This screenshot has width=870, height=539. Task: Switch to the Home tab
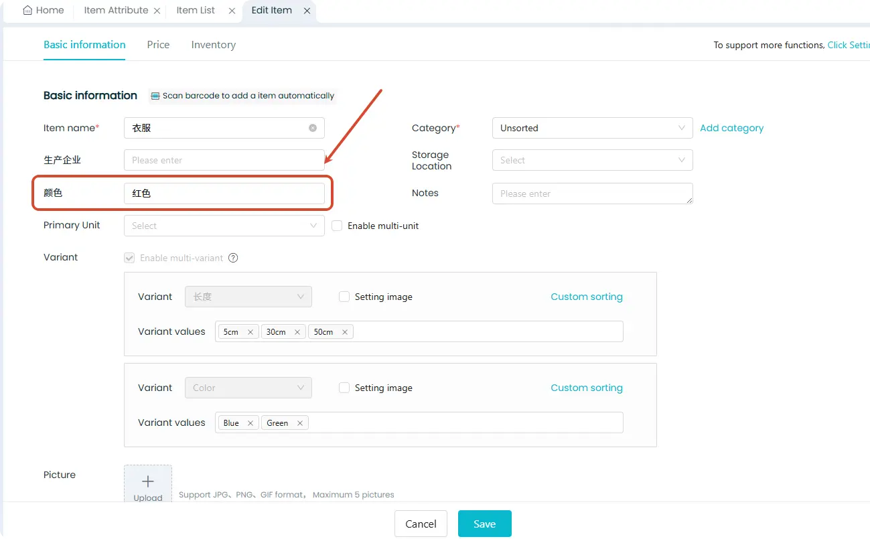point(44,11)
